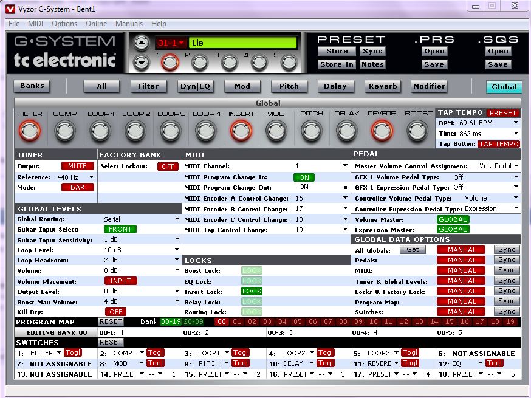The height and width of the screenshot is (398, 531).
Task: Toggle Select Lockout OFF
Action: [x=168, y=166]
